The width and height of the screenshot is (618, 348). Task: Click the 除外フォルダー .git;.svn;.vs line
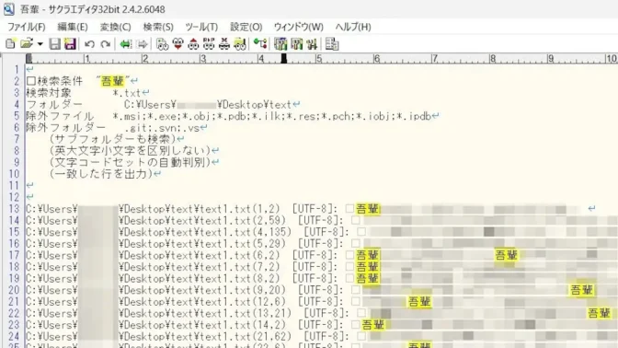(116, 127)
